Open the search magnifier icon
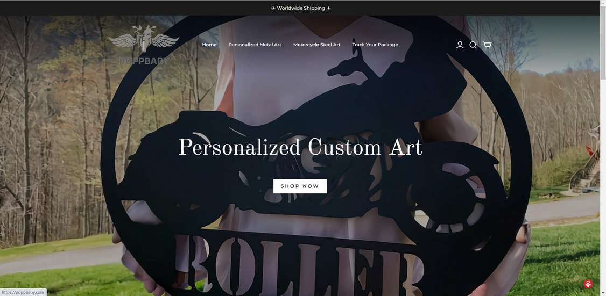Viewport: 606px width, 296px height. click(x=473, y=45)
